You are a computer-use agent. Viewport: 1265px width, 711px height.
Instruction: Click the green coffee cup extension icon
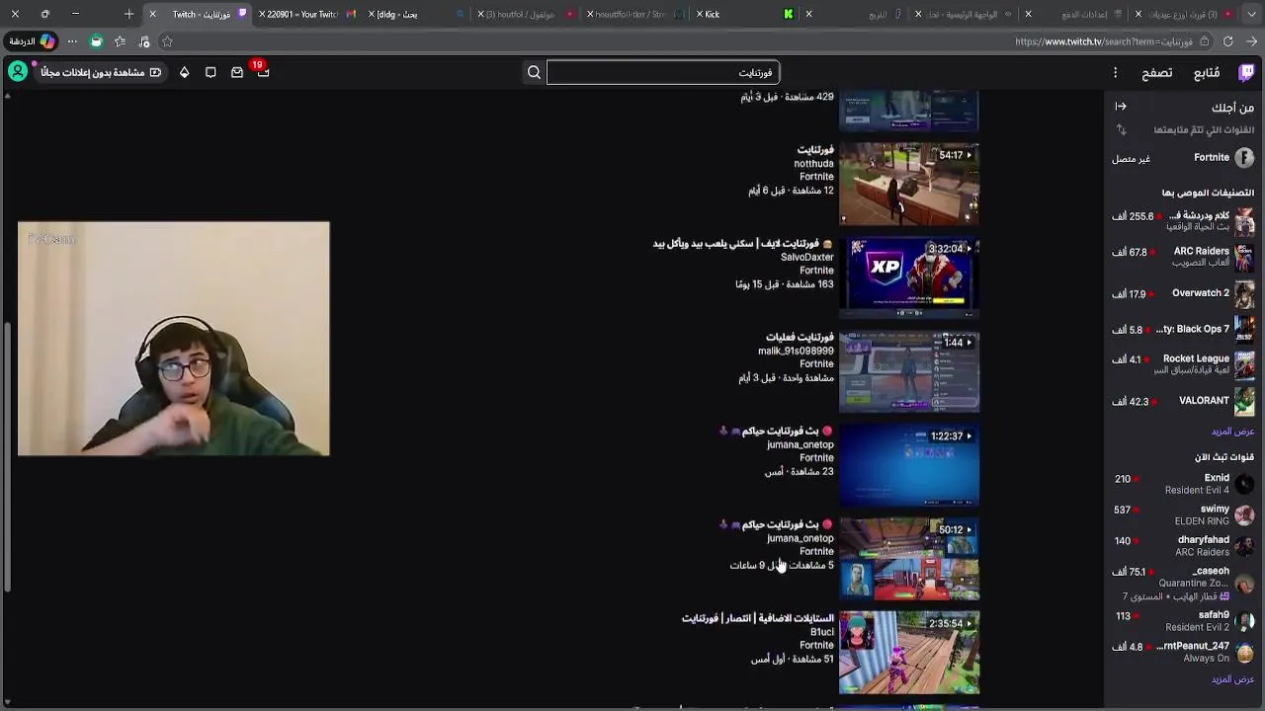point(96,41)
